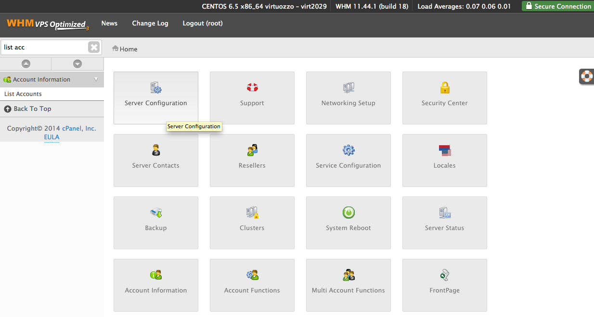Screen dimensions: 594x317
Task: Select List Accounts in the sidebar
Action: click(23, 94)
